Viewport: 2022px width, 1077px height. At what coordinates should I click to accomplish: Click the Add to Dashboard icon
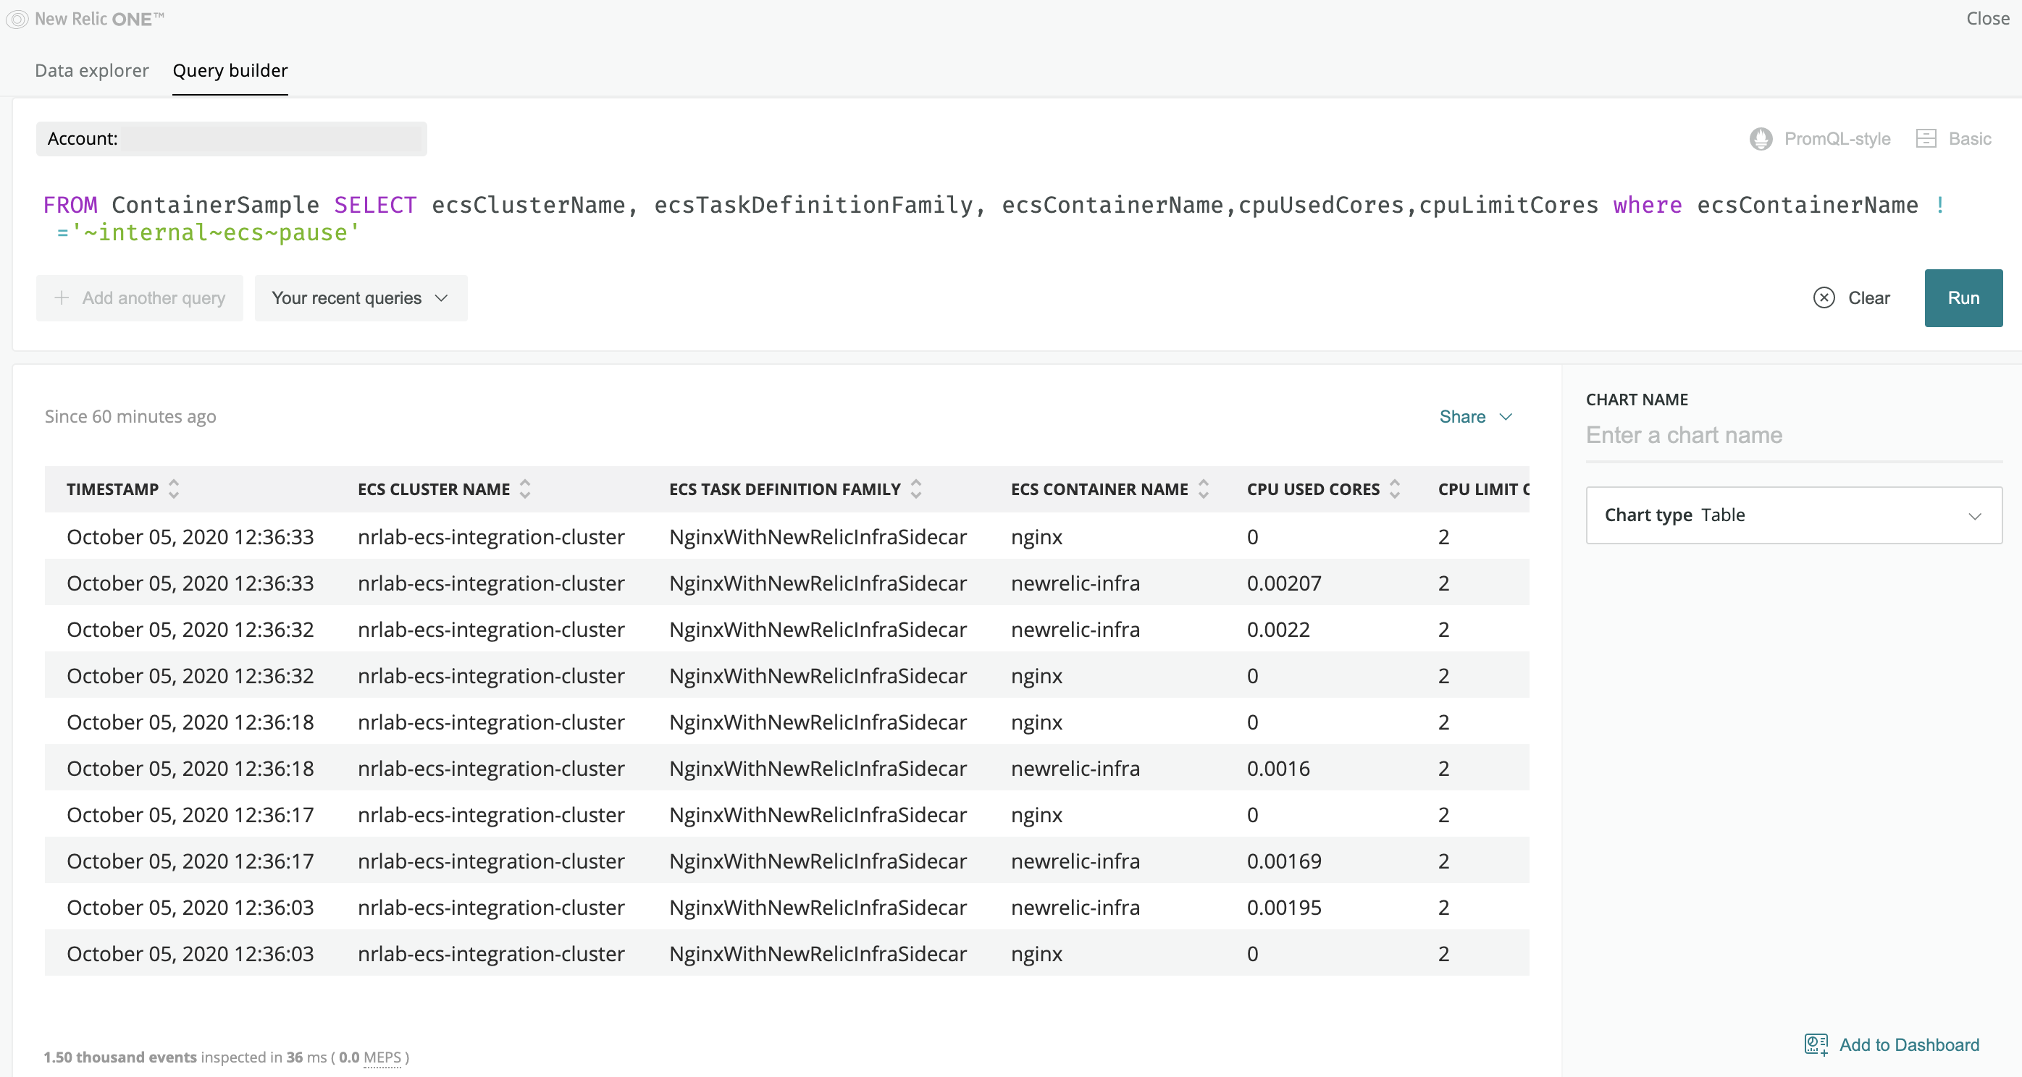point(1816,1045)
